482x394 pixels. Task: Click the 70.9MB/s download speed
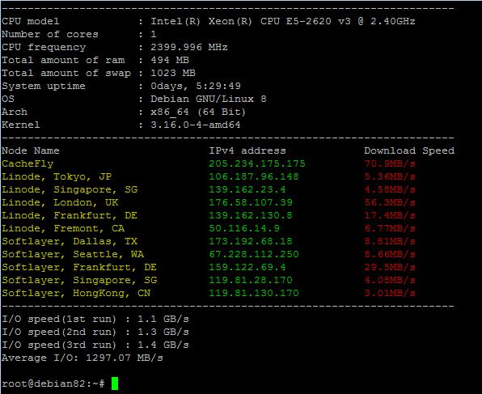click(390, 163)
